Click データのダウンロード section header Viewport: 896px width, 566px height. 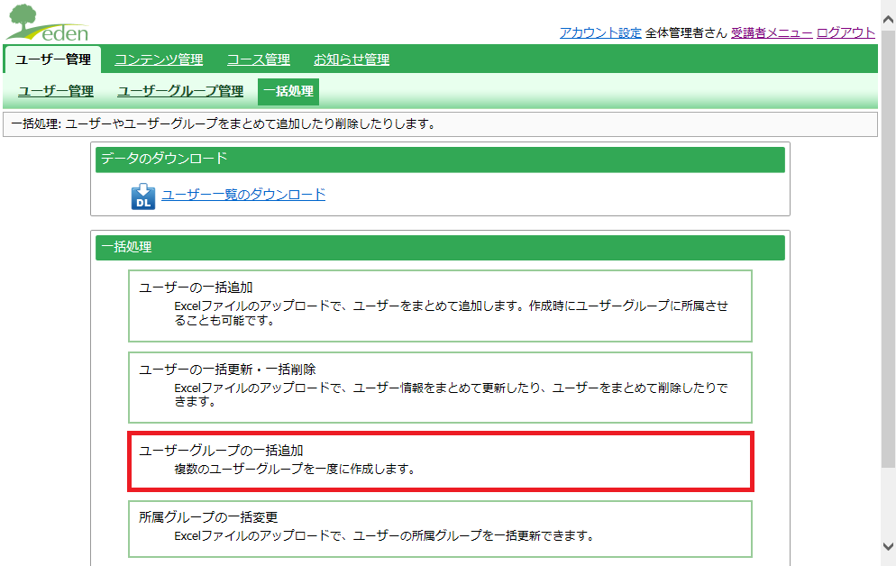pos(440,160)
